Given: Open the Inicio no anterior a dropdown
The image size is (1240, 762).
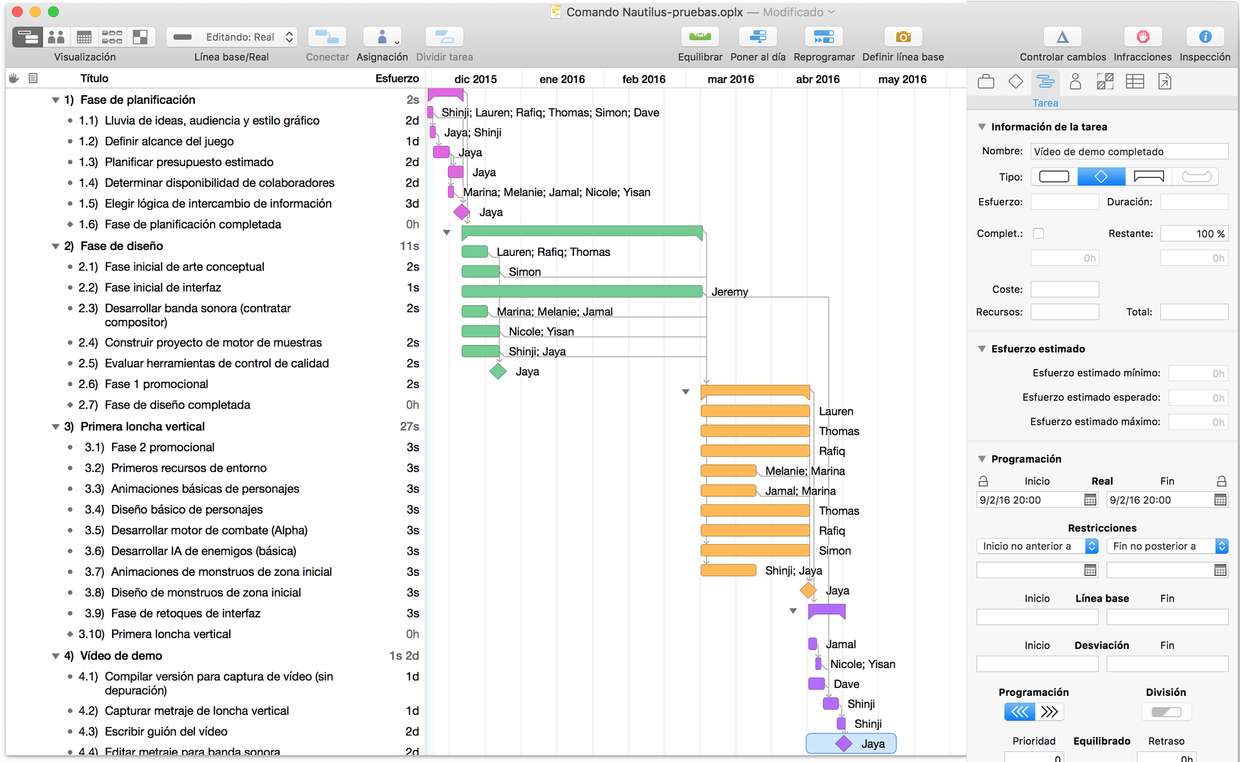Looking at the screenshot, I should pos(1037,546).
